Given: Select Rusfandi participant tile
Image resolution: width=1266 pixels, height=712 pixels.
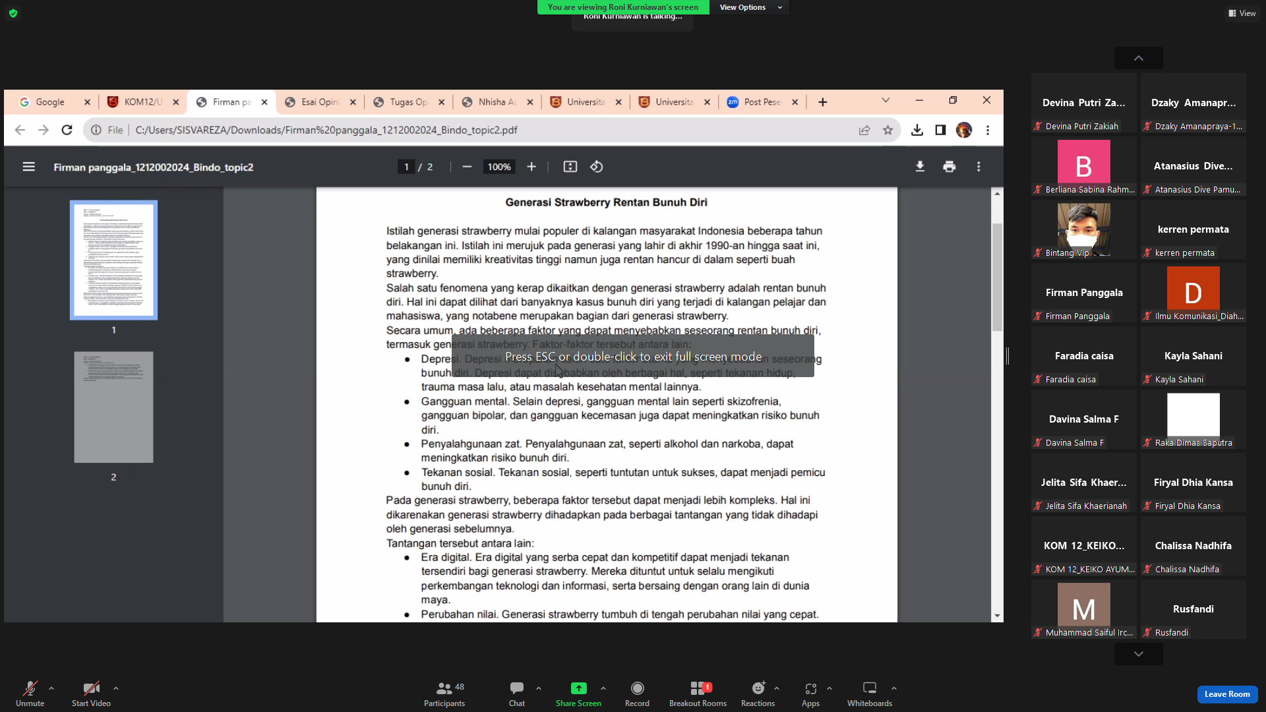Looking at the screenshot, I should 1193,610.
